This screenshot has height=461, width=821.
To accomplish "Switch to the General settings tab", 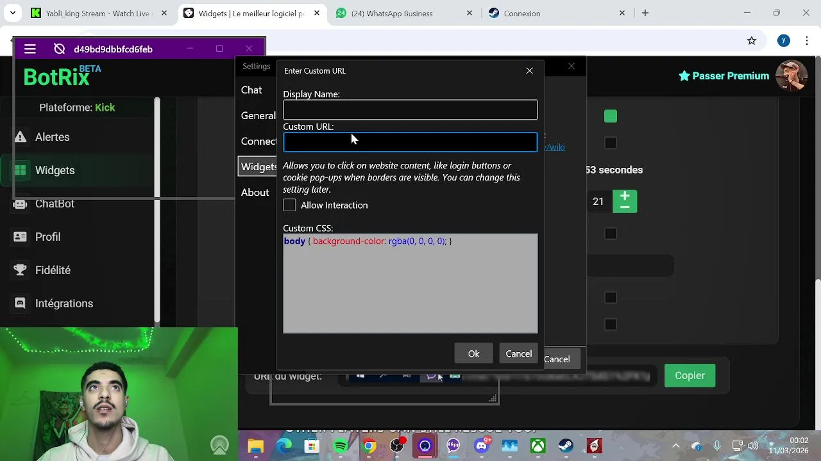I will point(258,116).
